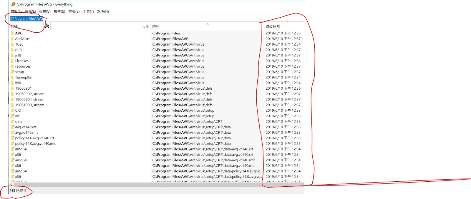Click the folder icon beside jsflt
The width and height of the screenshot is (471, 199).
(12, 55)
